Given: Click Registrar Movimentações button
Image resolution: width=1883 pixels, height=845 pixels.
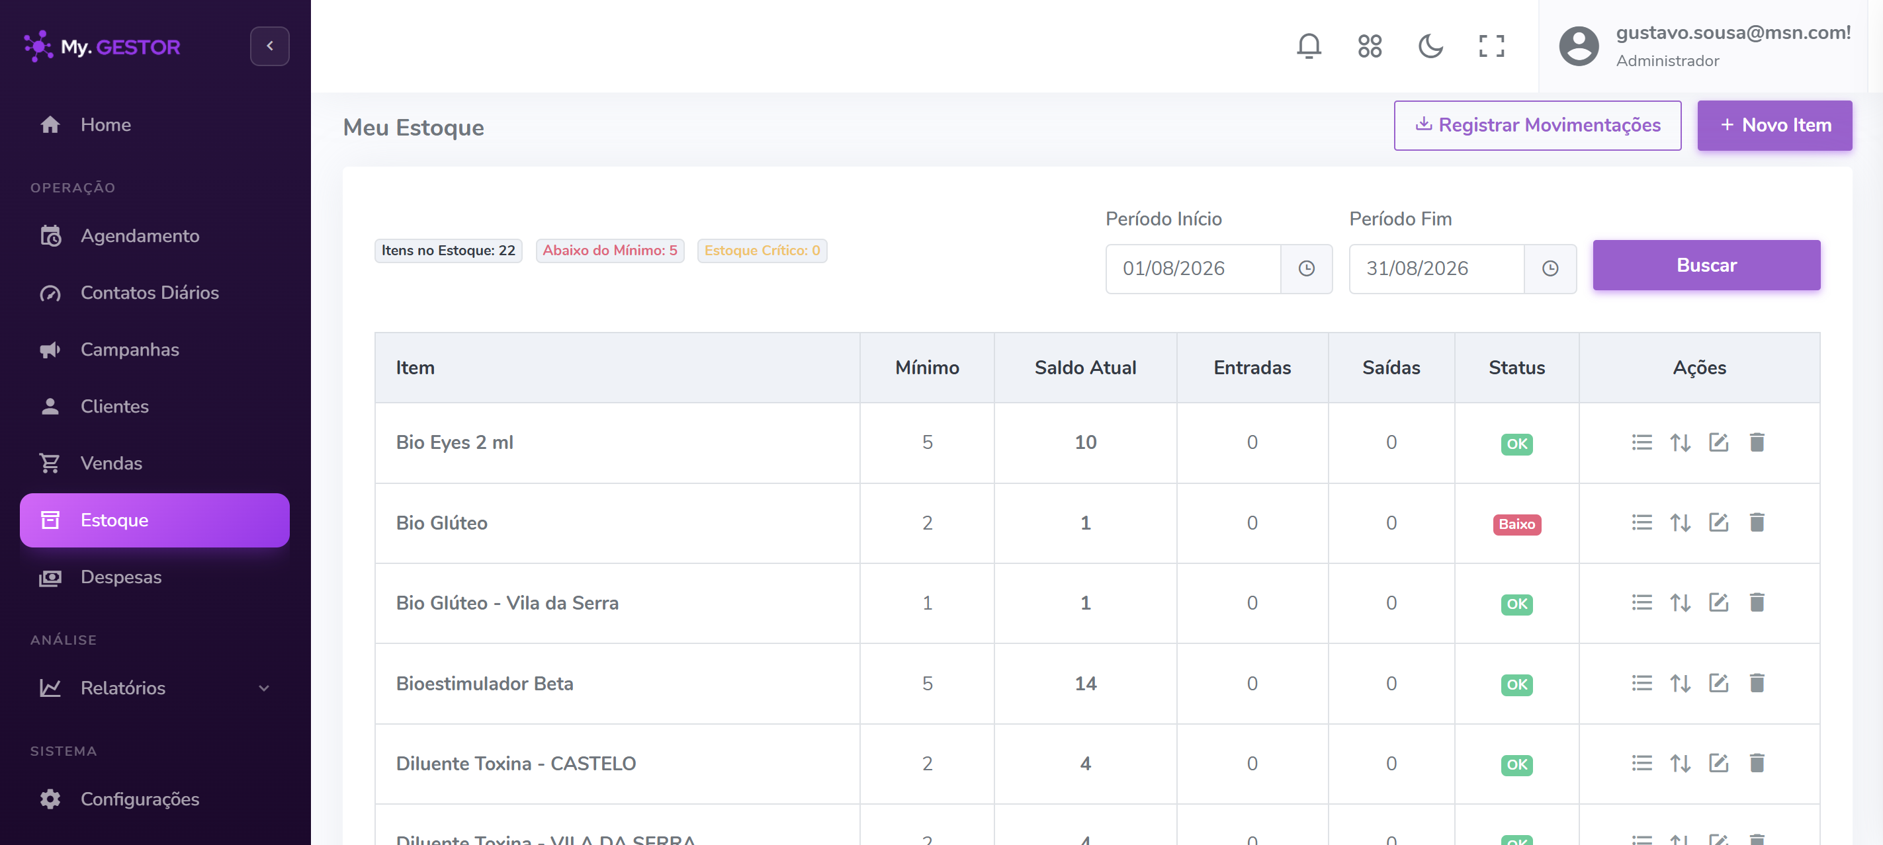Looking at the screenshot, I should 1537,126.
